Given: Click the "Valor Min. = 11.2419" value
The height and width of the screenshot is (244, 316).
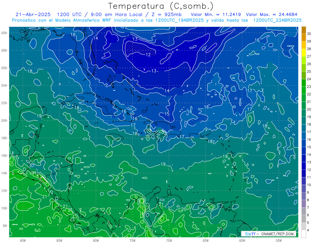Looking at the screenshot, I should pos(215,14).
